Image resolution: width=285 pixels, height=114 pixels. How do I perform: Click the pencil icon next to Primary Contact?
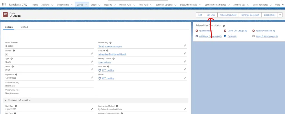pos(185,61)
